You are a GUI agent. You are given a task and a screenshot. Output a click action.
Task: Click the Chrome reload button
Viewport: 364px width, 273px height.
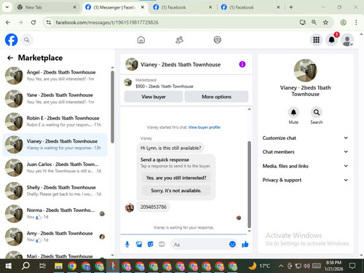point(33,23)
